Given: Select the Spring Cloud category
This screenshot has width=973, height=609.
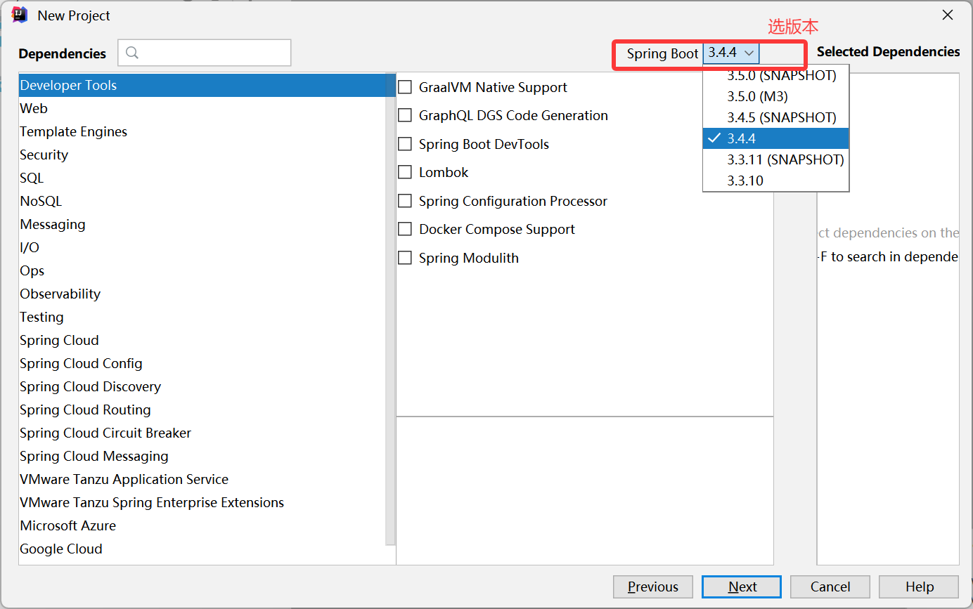Looking at the screenshot, I should (202, 340).
